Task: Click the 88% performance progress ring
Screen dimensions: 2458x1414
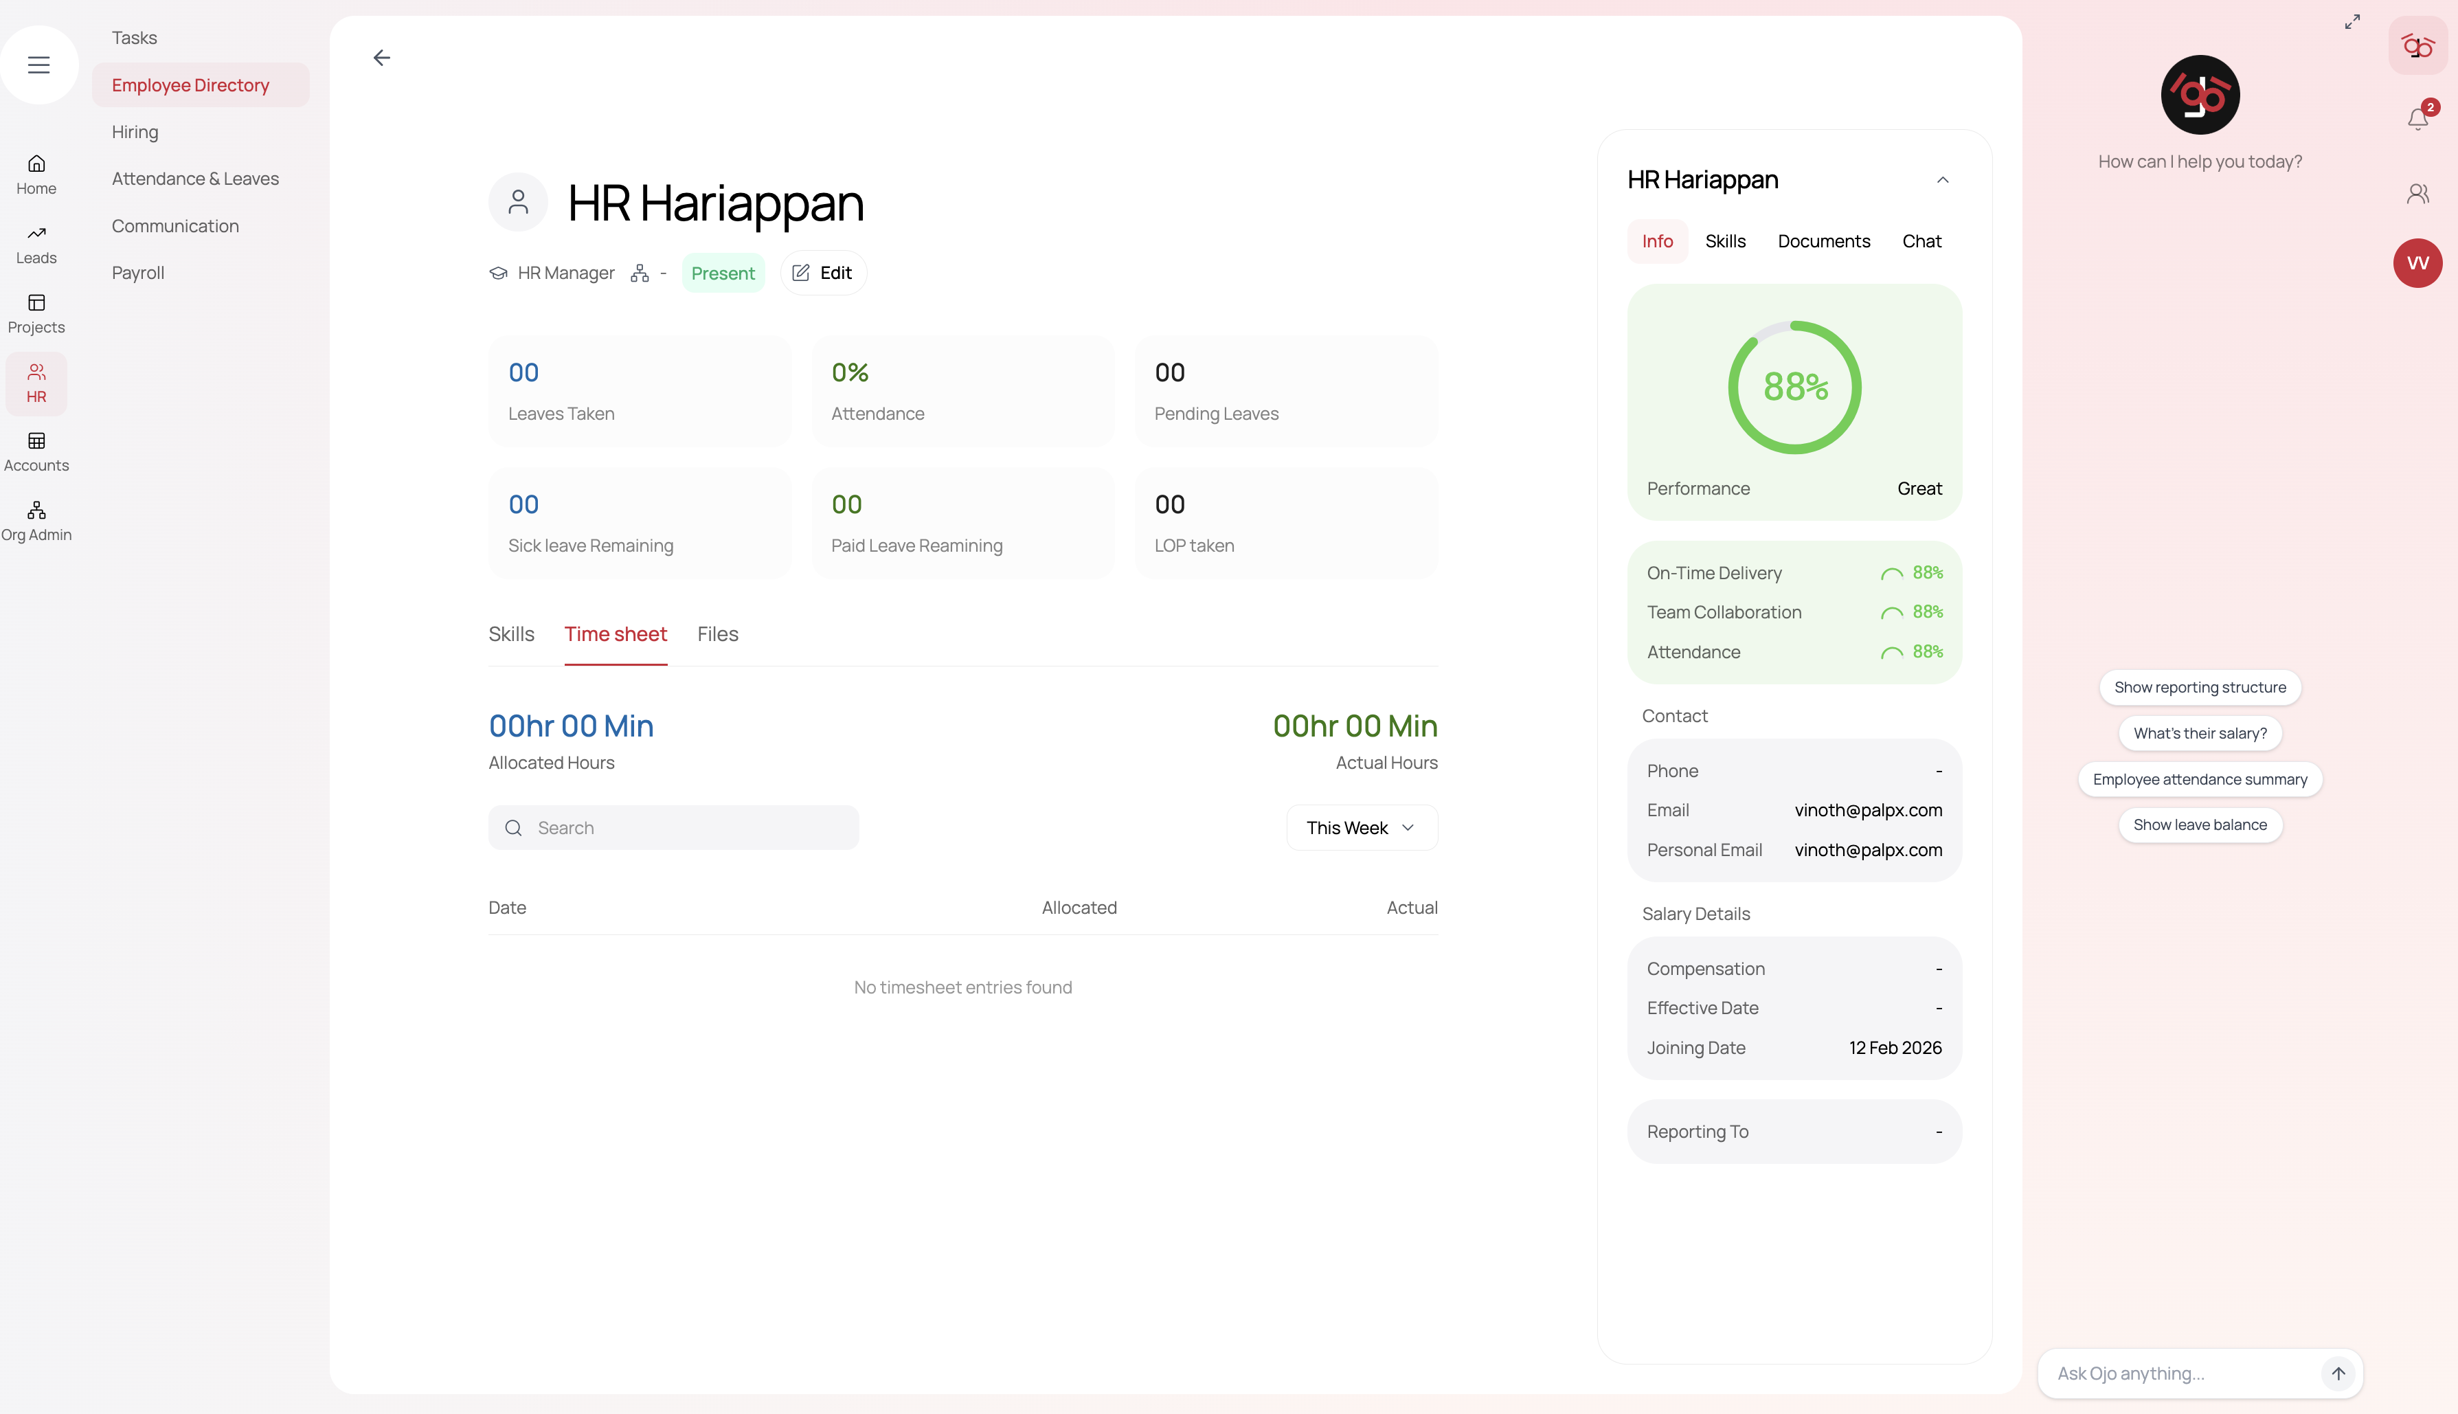Action: pos(1794,387)
